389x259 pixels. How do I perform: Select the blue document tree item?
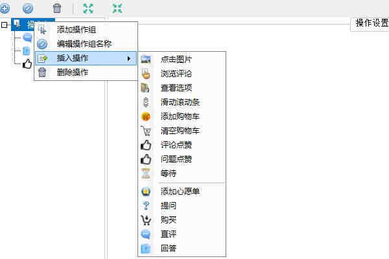coord(27,51)
